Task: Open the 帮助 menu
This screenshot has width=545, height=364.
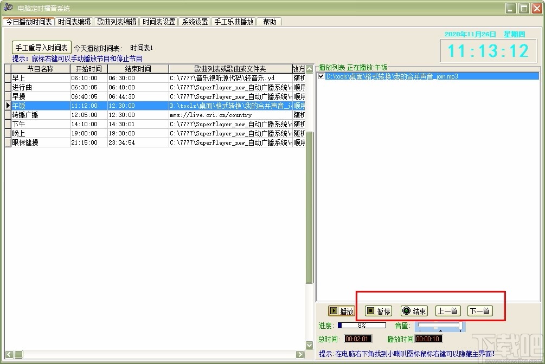Action: click(x=270, y=22)
